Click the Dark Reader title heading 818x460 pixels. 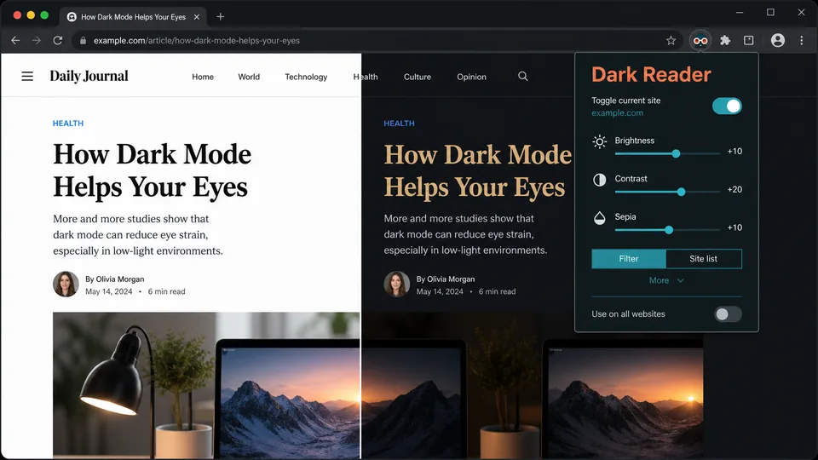651,75
